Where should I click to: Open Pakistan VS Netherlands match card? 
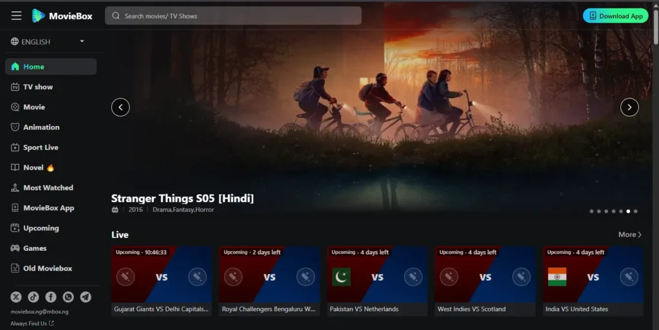377,281
